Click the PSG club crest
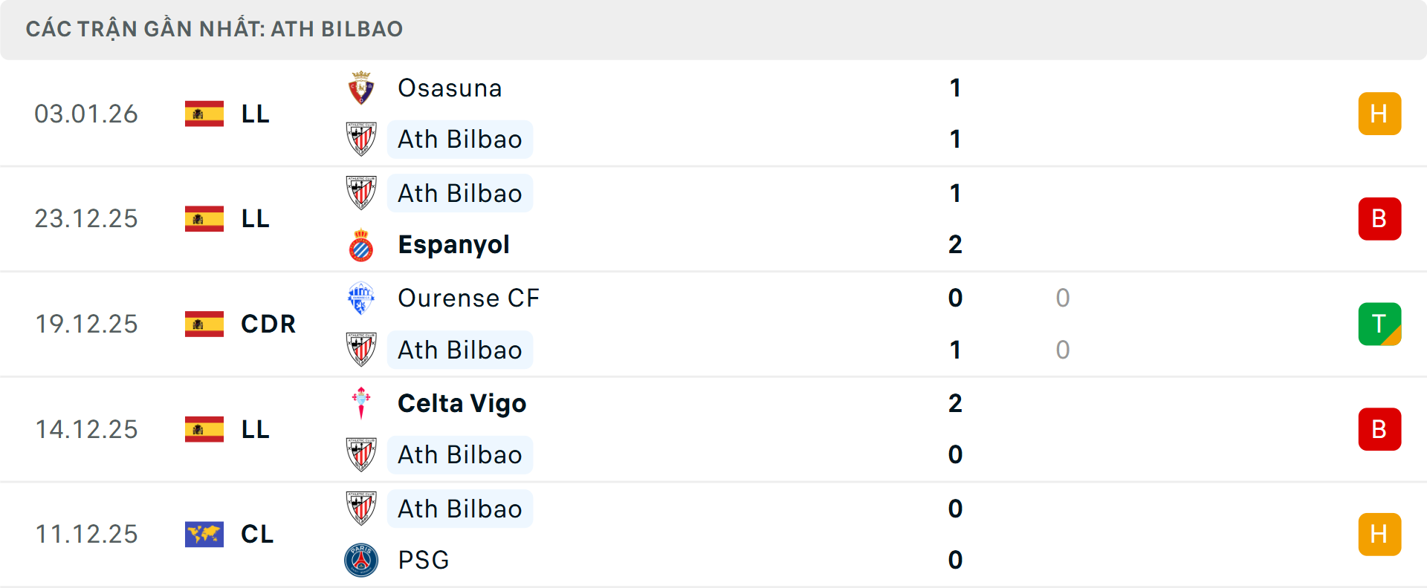 point(361,560)
